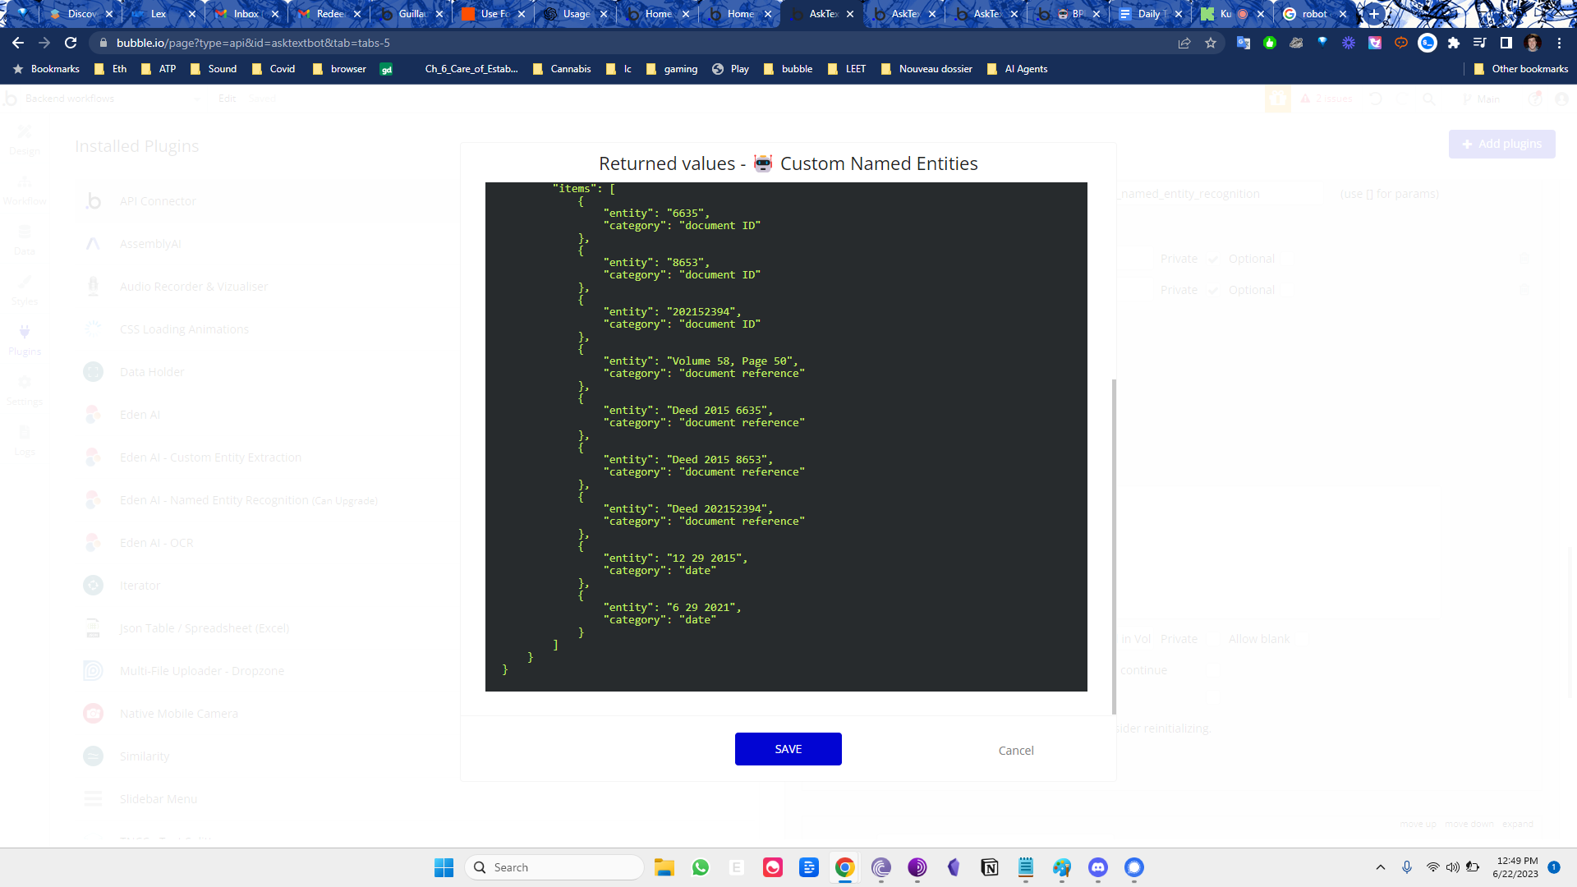Click Cancel in the Returned values dialog
The width and height of the screenshot is (1577, 887).
coord(1015,751)
